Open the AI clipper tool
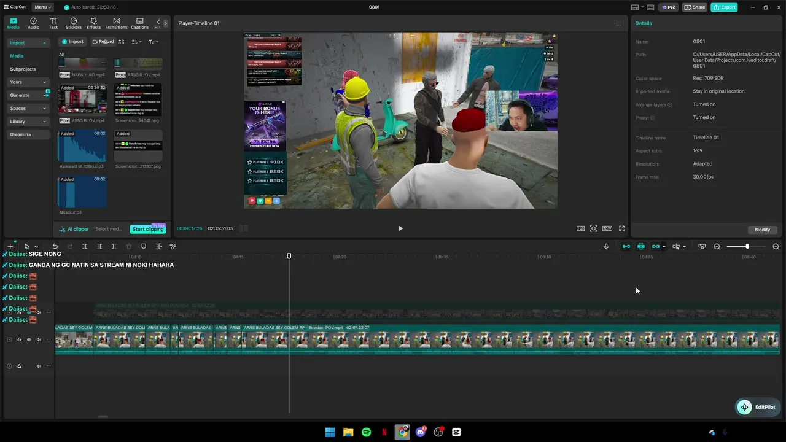The image size is (786, 442). coord(74,229)
